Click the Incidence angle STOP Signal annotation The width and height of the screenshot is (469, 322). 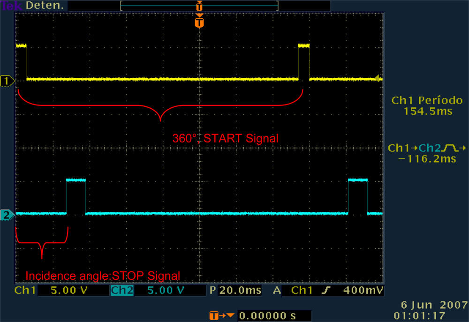tap(102, 276)
